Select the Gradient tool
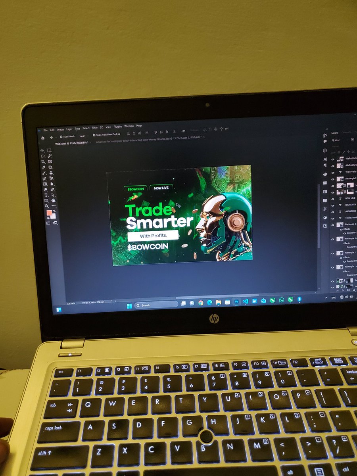 pos(45,184)
